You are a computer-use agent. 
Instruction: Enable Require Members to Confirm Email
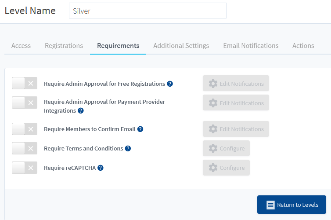tap(25, 129)
